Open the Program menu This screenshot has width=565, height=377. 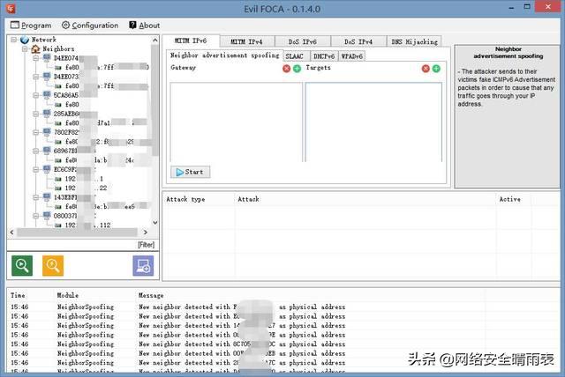pyautogui.click(x=31, y=26)
